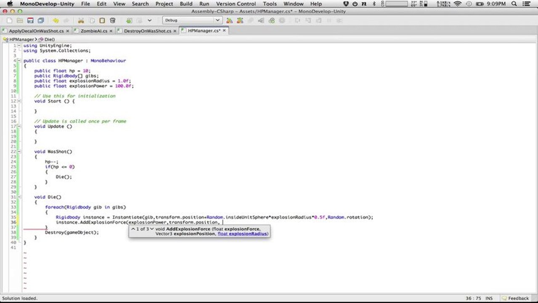Image resolution: width=538 pixels, height=303 pixels.
Task: Open the Build menu
Action: click(x=186, y=4)
